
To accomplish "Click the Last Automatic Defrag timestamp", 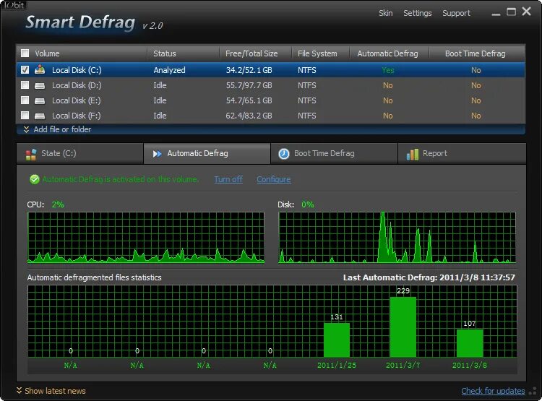I will pyautogui.click(x=429, y=277).
